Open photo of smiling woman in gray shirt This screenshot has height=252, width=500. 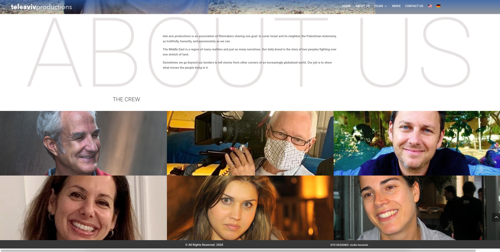(x=417, y=208)
